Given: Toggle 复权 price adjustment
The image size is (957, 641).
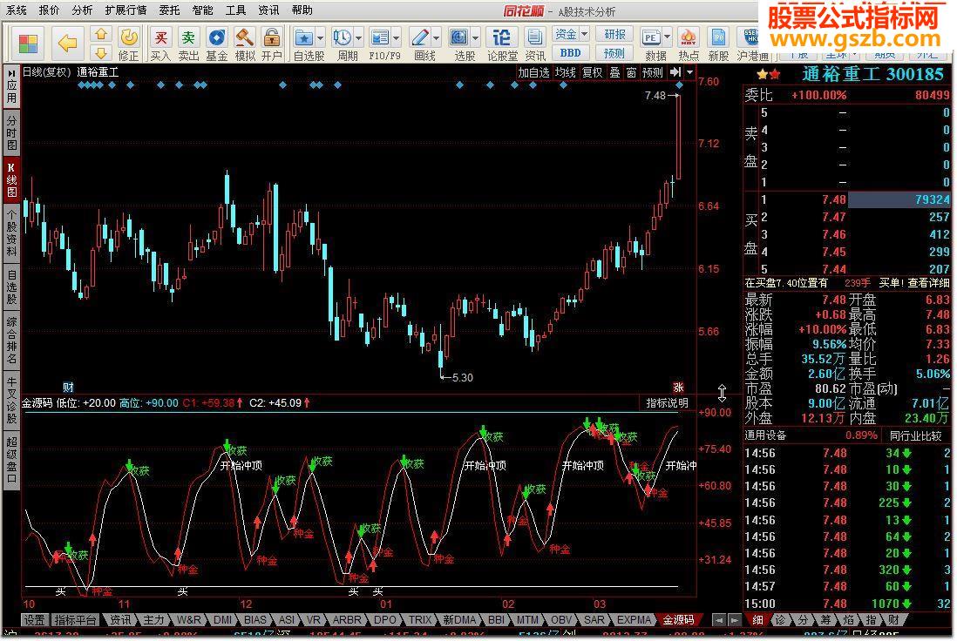Looking at the screenshot, I should point(592,72).
